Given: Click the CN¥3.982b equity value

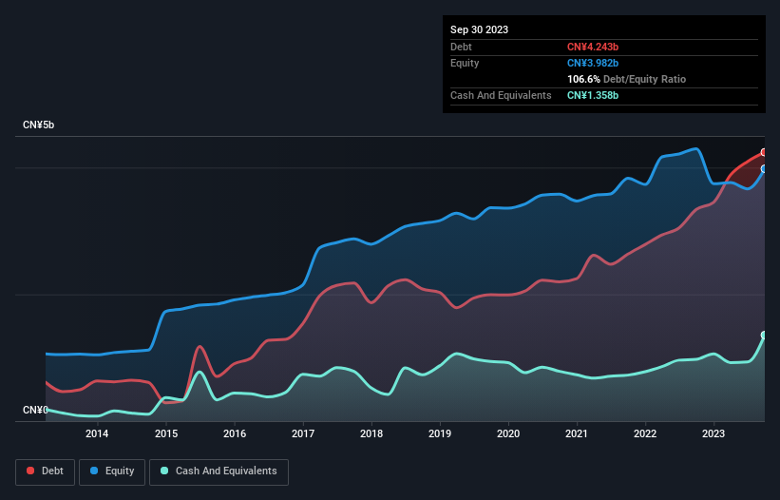Looking at the screenshot, I should click(x=593, y=63).
